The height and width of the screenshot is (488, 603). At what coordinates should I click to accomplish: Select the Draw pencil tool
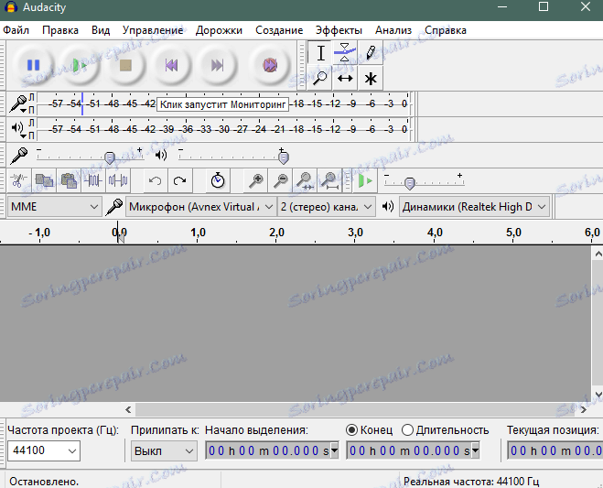[x=371, y=53]
